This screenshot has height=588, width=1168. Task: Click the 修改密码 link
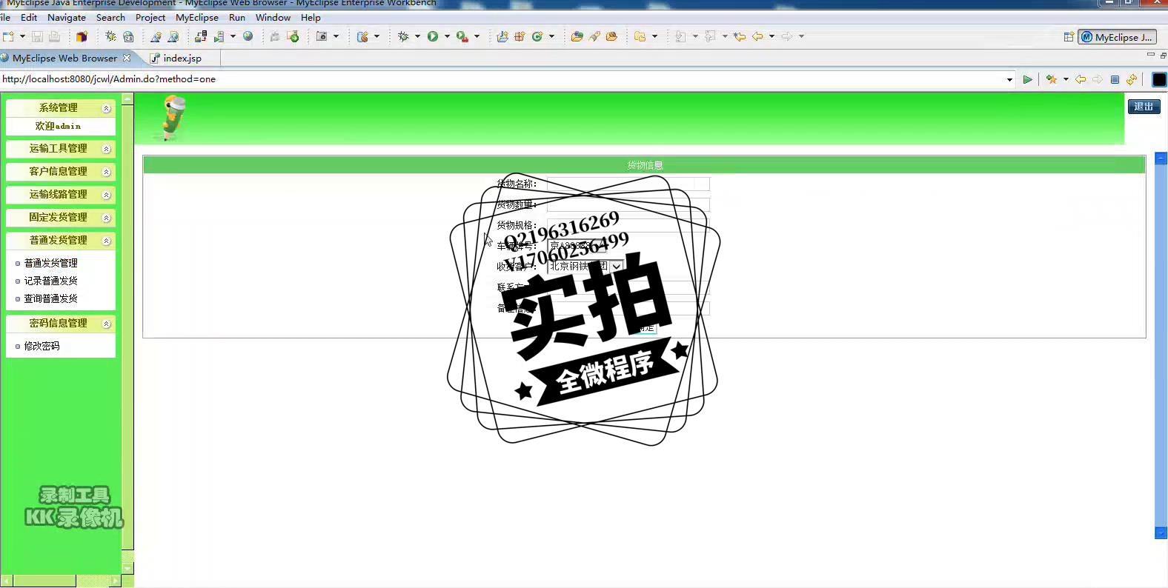pyautogui.click(x=42, y=346)
